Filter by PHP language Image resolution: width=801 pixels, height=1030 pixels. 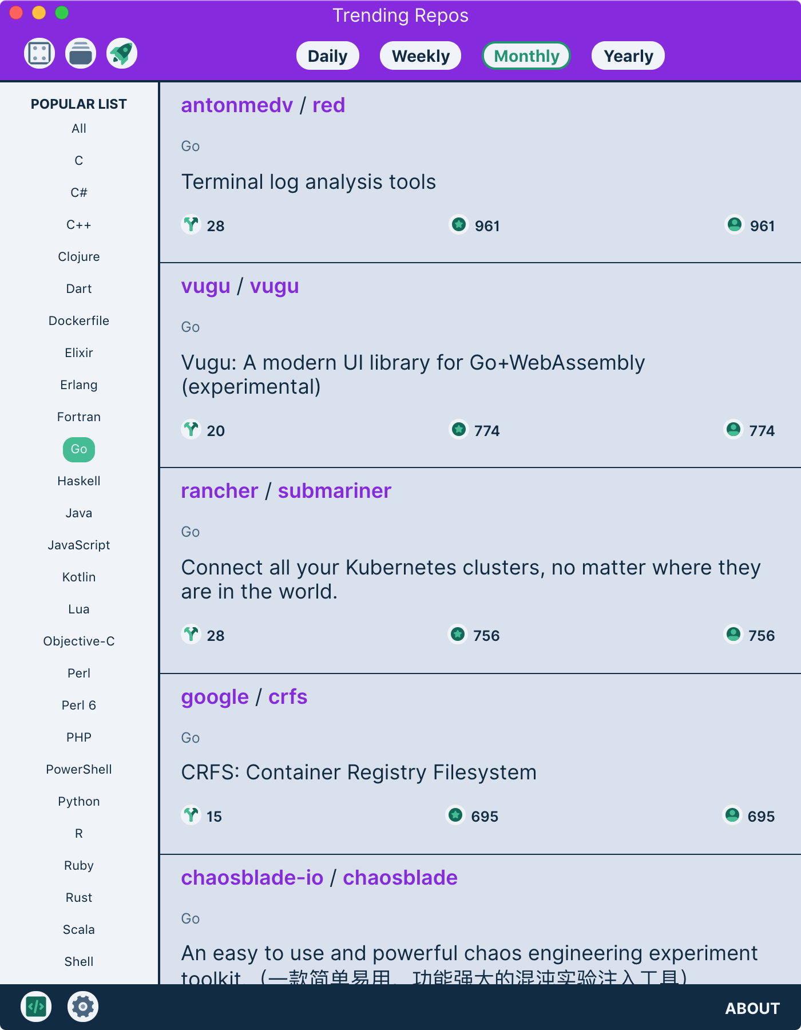(x=79, y=738)
